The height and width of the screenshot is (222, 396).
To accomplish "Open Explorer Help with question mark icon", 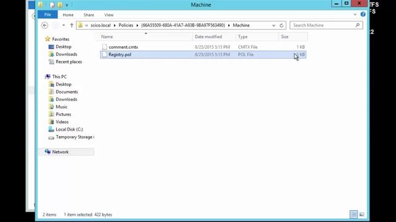I will tap(363, 14).
